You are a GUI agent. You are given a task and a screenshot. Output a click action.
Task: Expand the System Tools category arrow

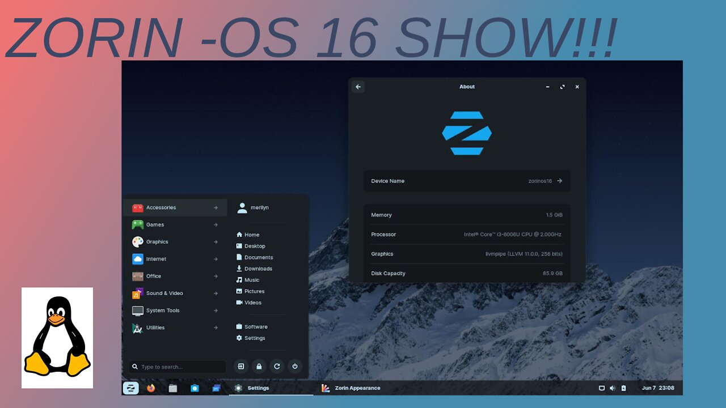click(x=216, y=311)
